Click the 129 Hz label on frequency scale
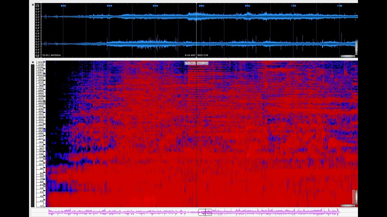Image resolution: width=387 pixels, height=217 pixels. (x=41, y=157)
